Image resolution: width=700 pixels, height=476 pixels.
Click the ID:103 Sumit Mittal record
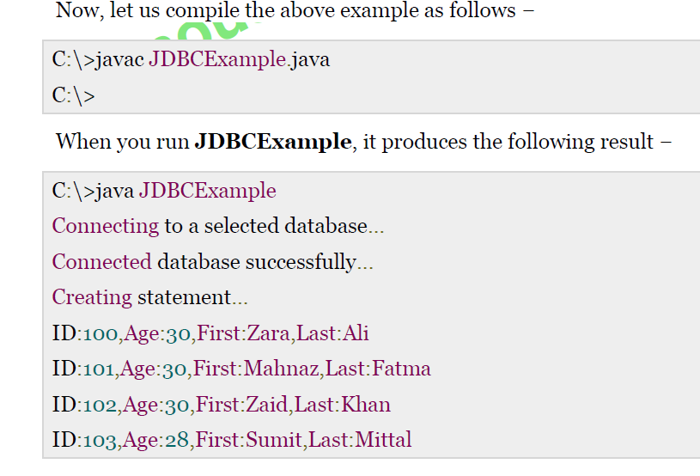click(232, 441)
